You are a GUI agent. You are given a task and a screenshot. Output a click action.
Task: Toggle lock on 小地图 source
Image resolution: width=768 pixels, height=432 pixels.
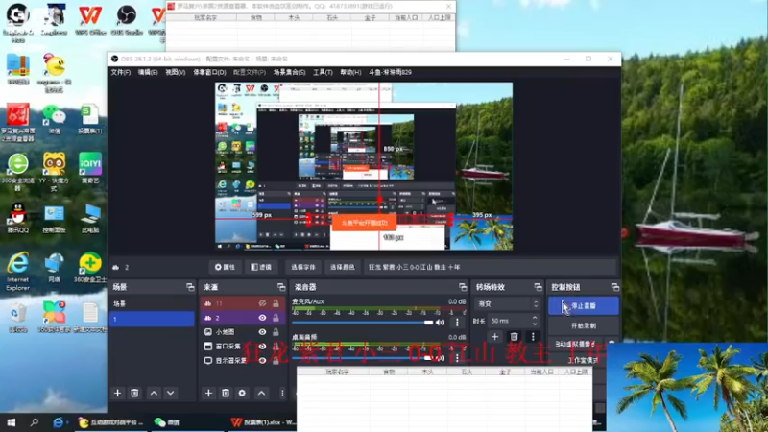276,332
